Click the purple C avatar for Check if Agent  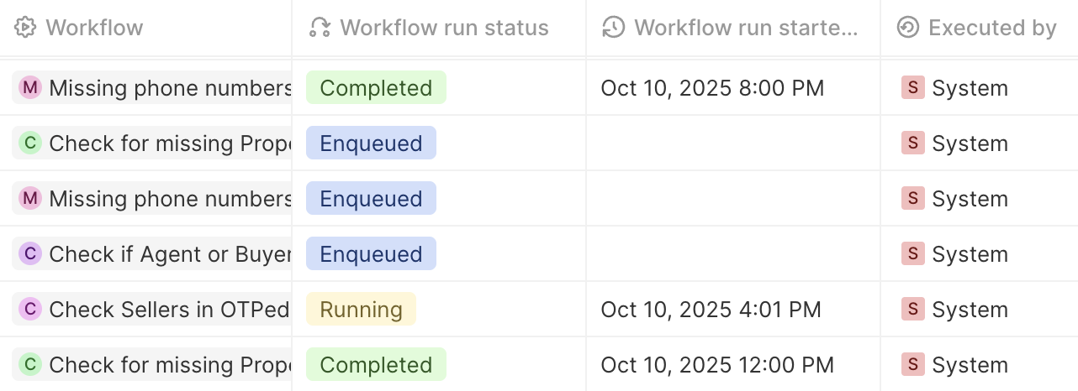click(x=30, y=254)
